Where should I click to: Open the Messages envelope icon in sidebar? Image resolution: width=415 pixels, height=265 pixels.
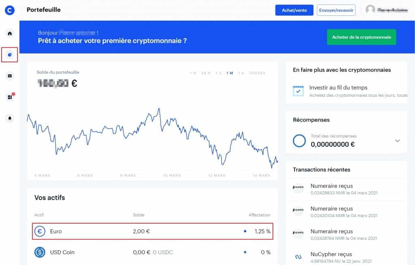click(9, 75)
